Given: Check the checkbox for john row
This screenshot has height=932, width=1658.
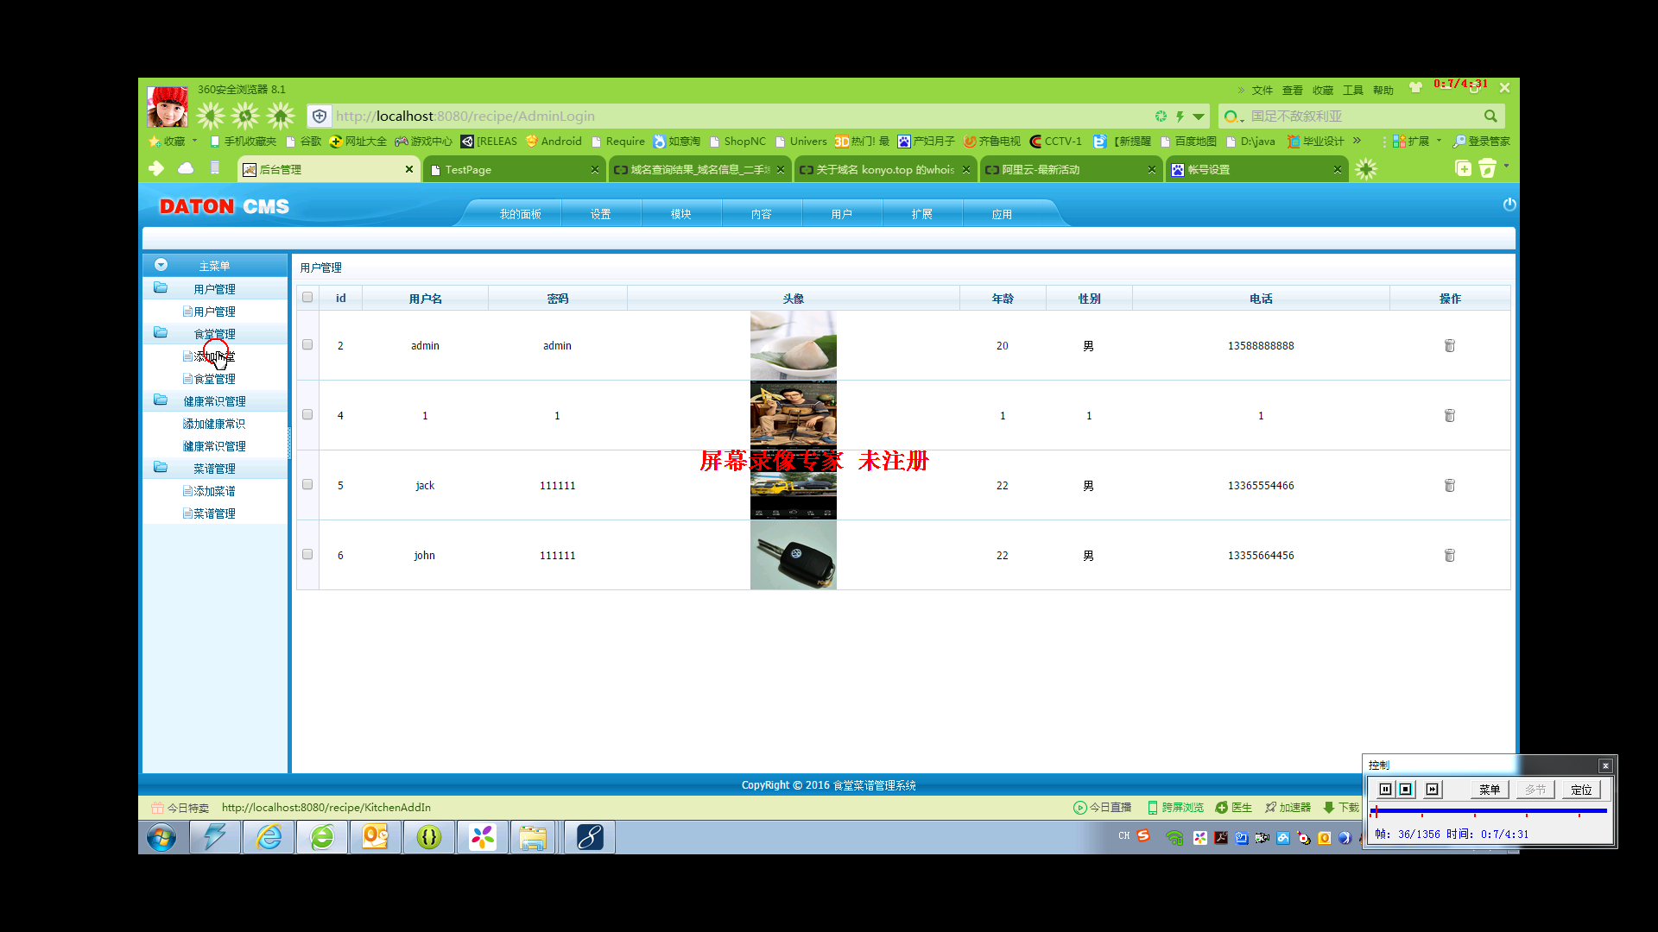Looking at the screenshot, I should click(307, 554).
